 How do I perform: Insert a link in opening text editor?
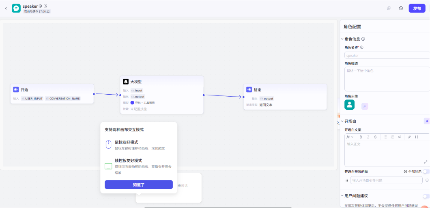(x=409, y=137)
